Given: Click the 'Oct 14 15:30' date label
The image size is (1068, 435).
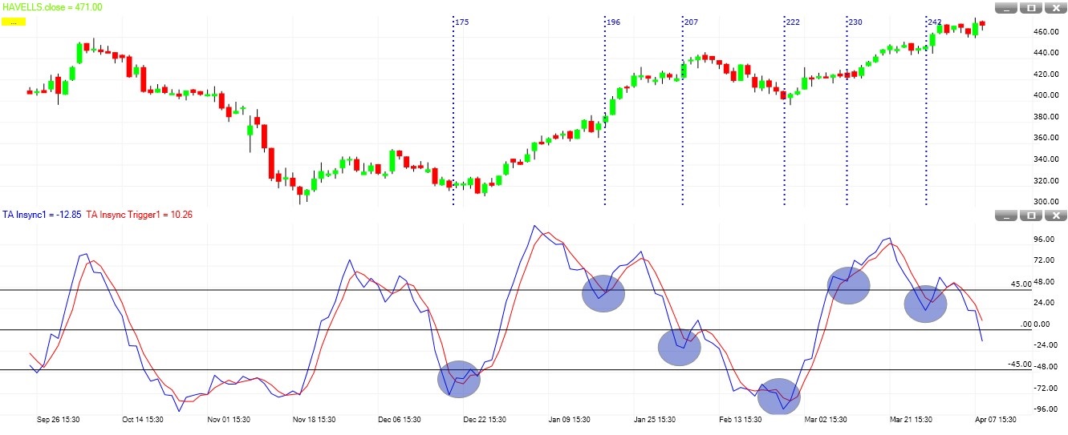Looking at the screenshot, I should coord(142,419).
